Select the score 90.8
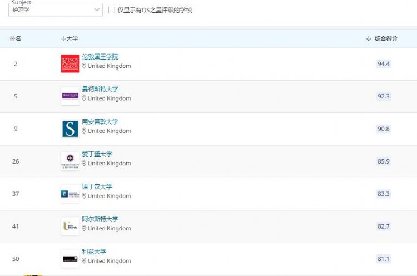Image resolution: width=417 pixels, height=276 pixels. coord(384,129)
